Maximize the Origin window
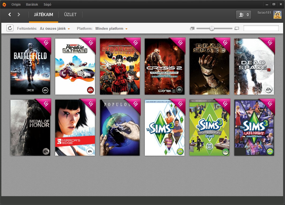 [274, 4]
